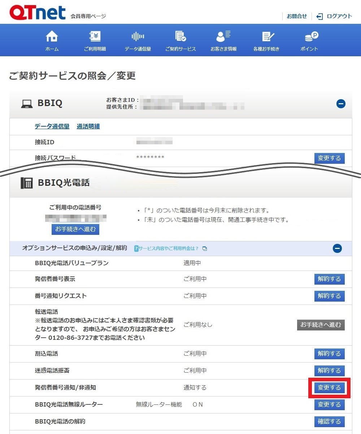361x434 pixels.
Task: Click 解約する for 発信者番号表示
Action: tap(329, 279)
